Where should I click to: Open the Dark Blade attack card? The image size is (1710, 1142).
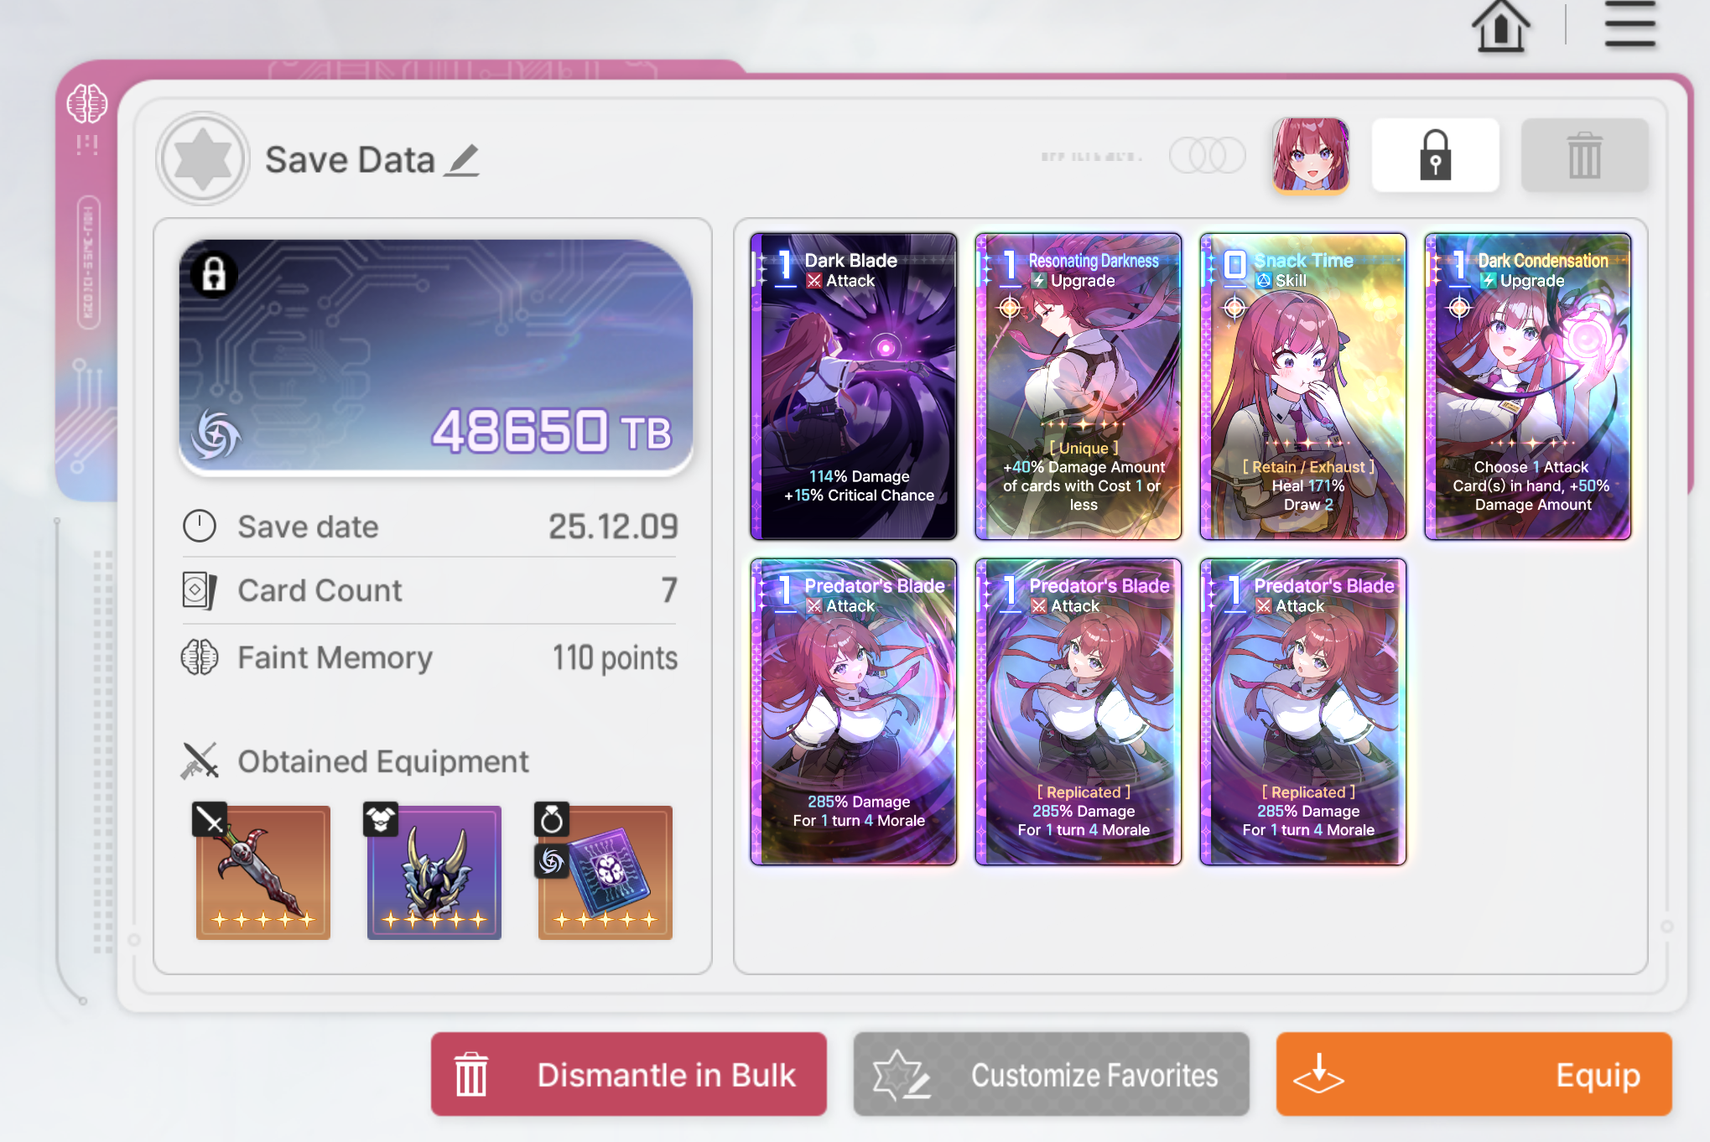tap(854, 387)
